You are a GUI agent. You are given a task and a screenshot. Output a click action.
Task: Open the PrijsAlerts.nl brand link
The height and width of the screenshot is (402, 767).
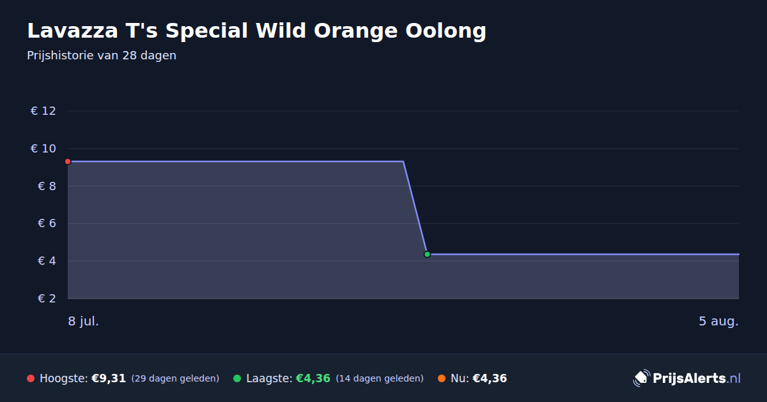tap(687, 378)
